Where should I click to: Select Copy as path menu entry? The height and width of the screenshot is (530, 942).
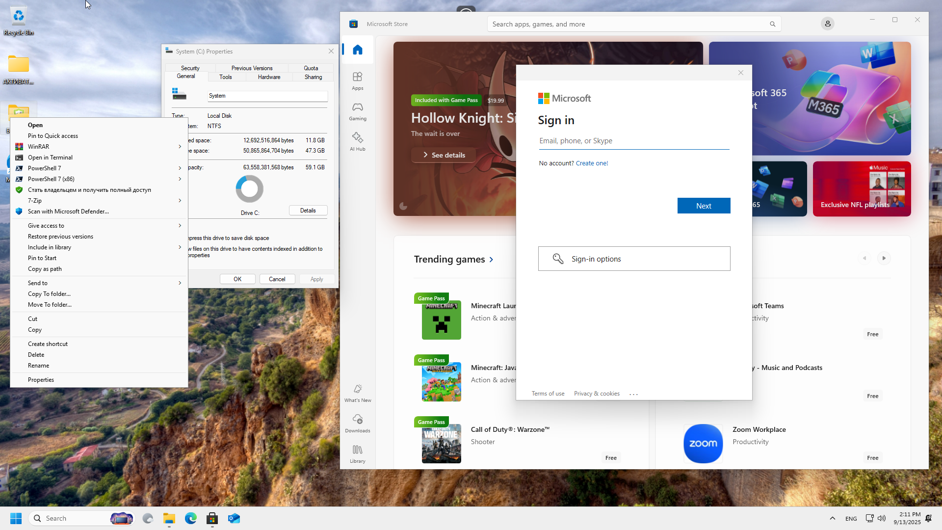click(99, 269)
